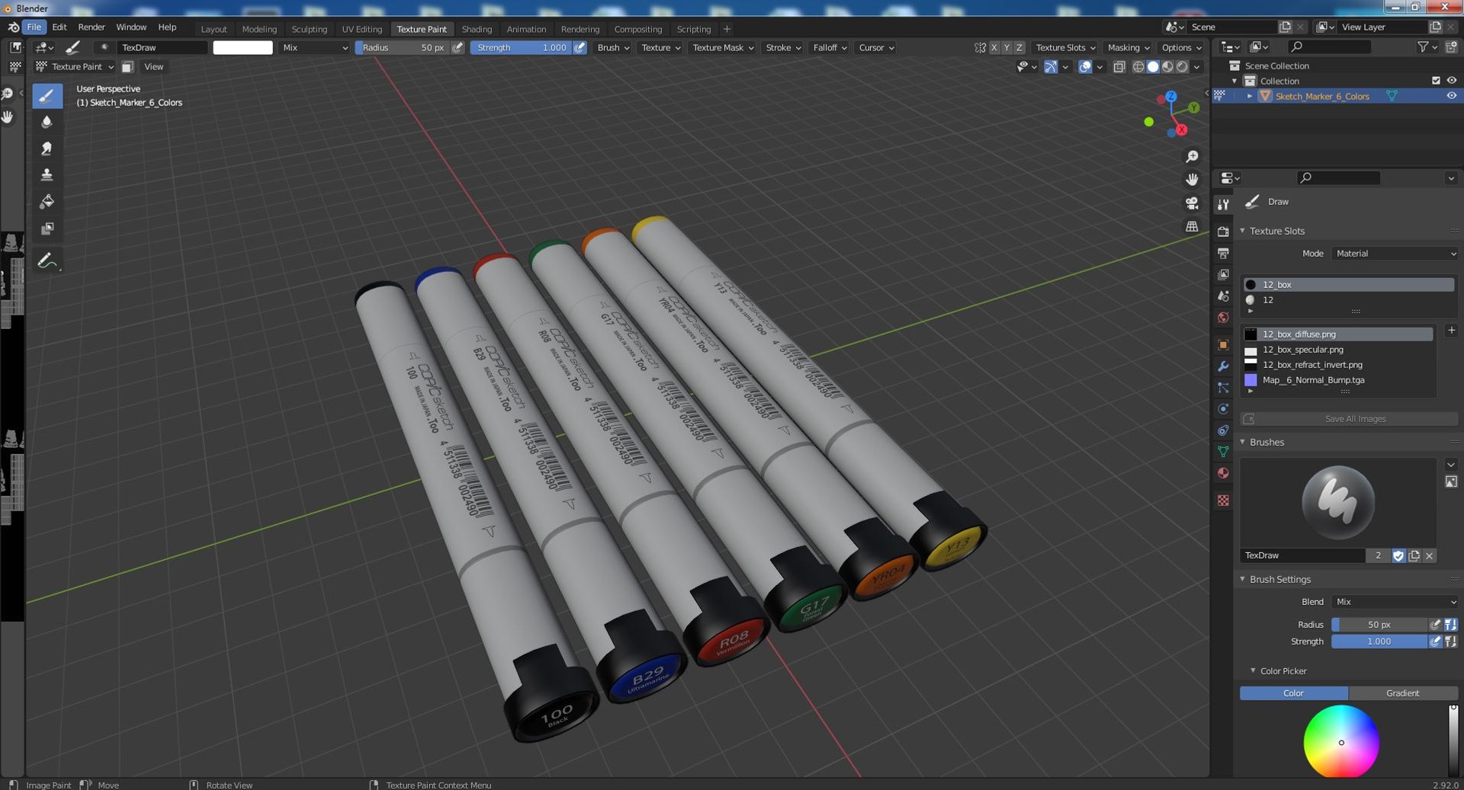
Task: Select the Mask tool
Action: pos(47,229)
